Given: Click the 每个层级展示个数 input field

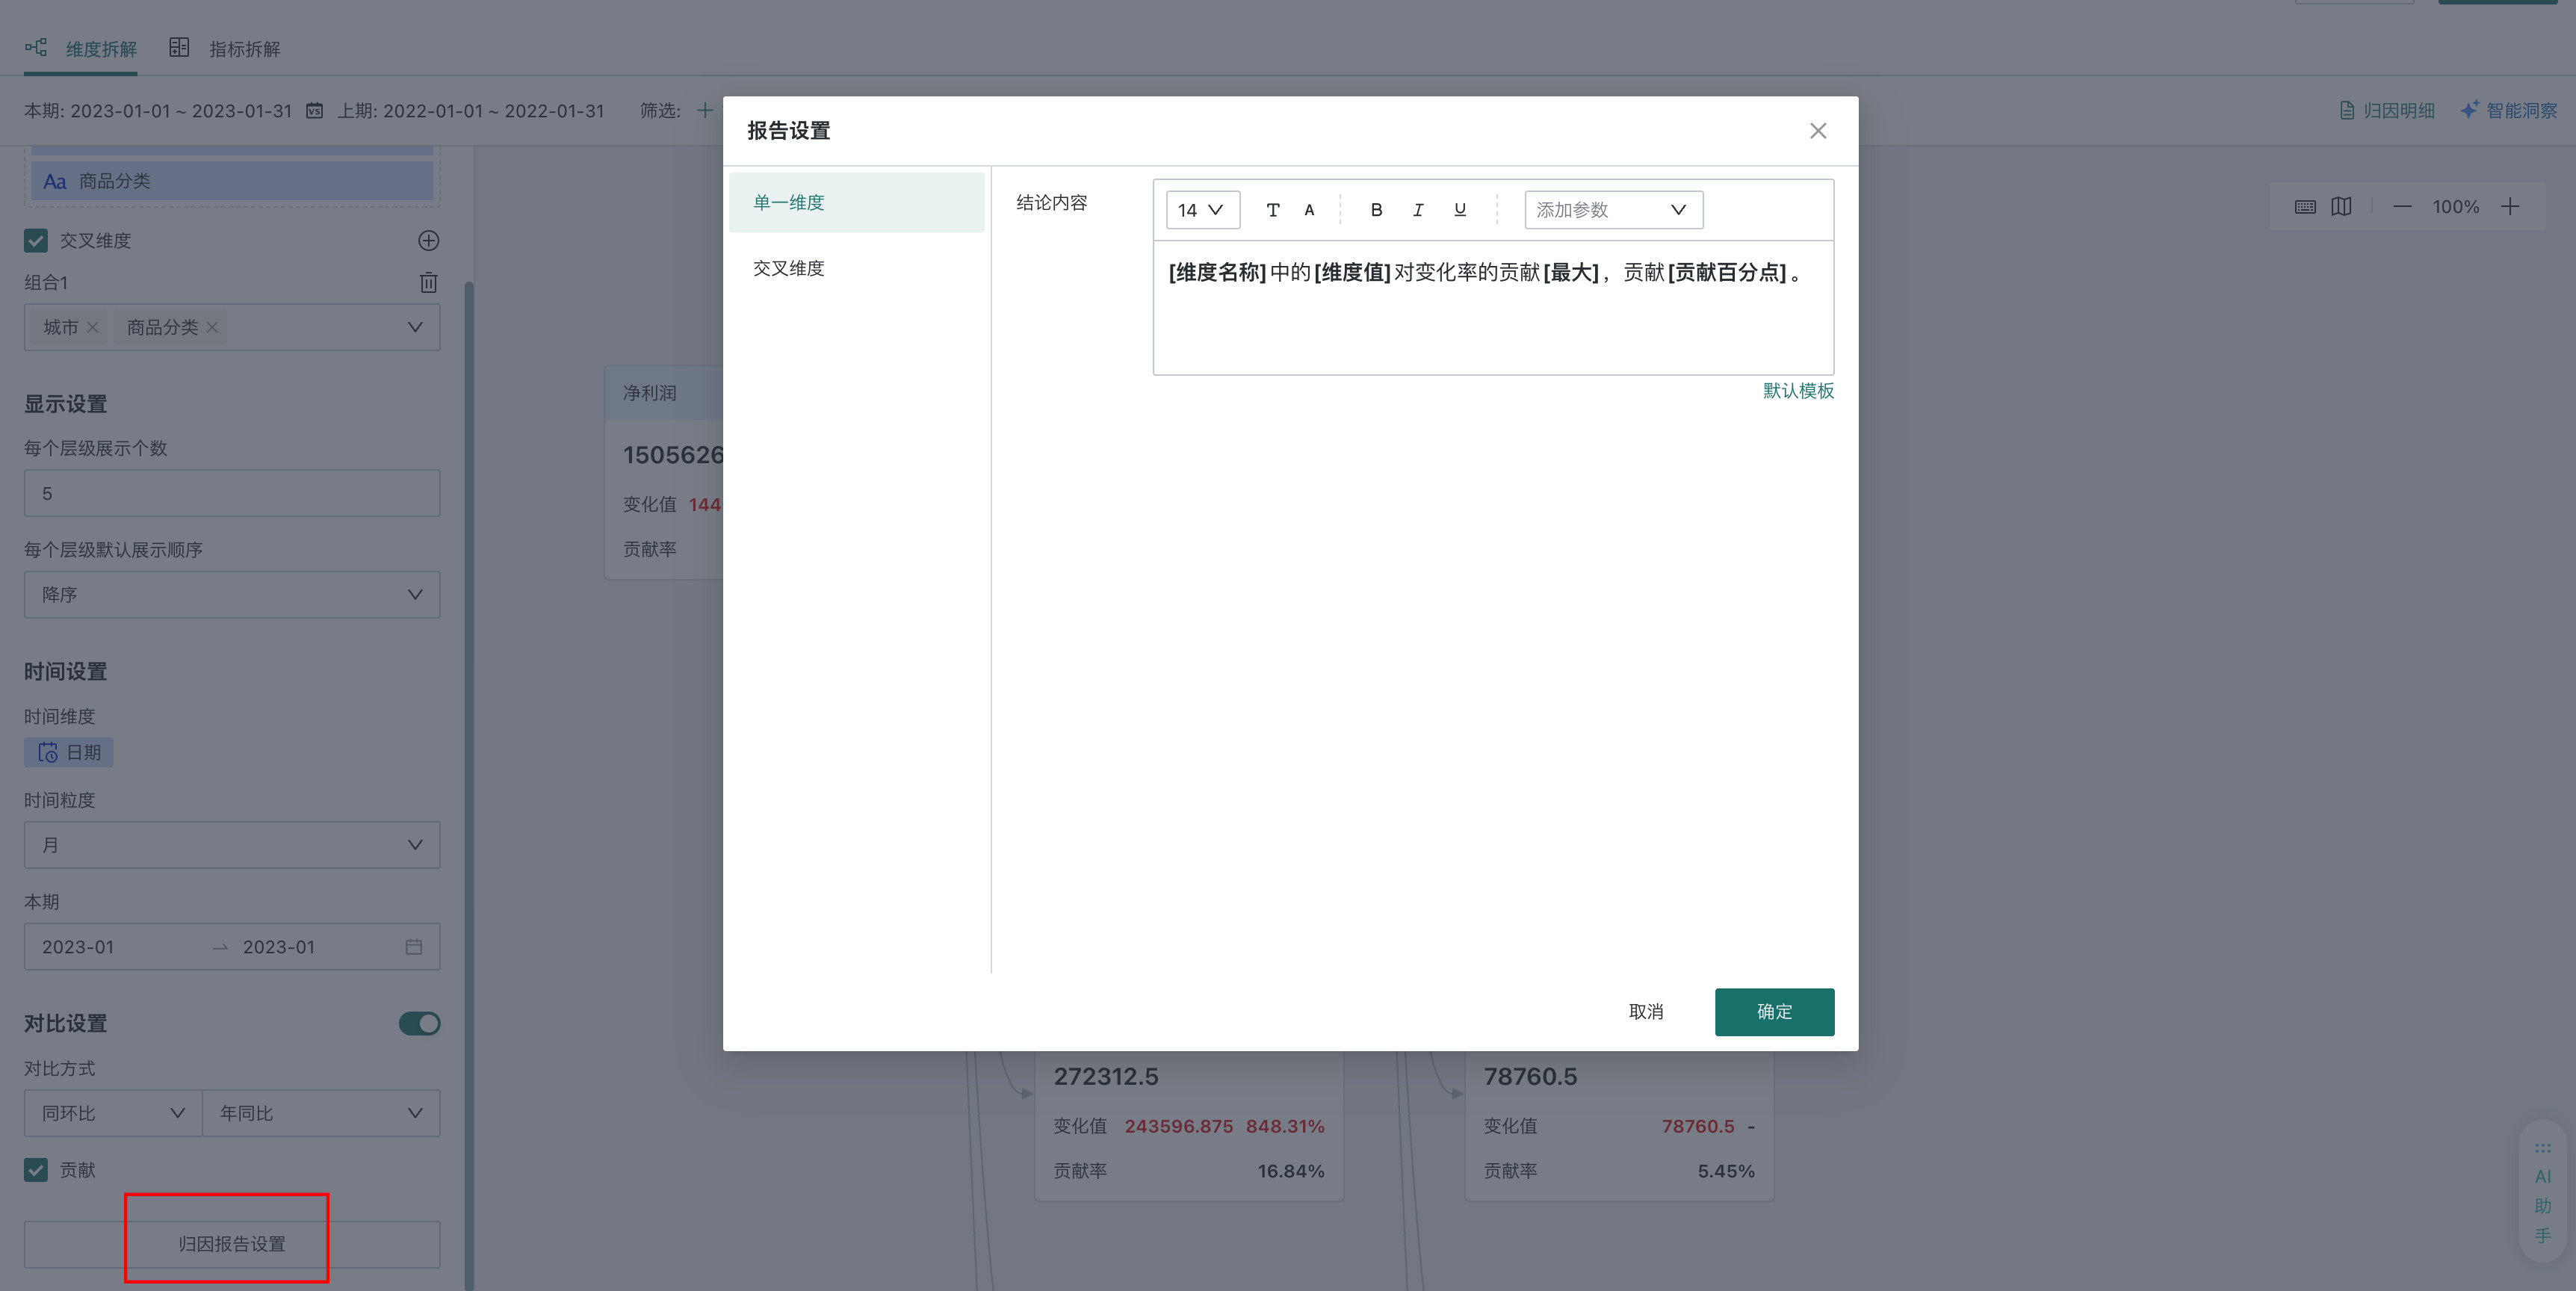Looking at the screenshot, I should coord(232,493).
